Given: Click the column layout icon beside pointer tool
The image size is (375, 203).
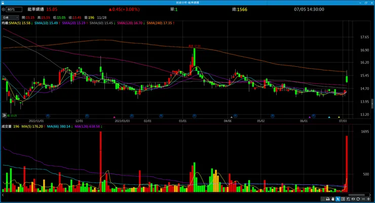Looking at the screenshot, I should point(343,199).
